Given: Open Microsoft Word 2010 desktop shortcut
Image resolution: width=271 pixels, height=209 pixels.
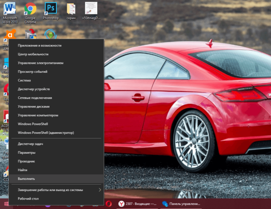Looking at the screenshot, I should coord(9,13).
